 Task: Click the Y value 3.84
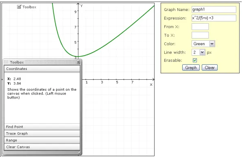[17, 83]
